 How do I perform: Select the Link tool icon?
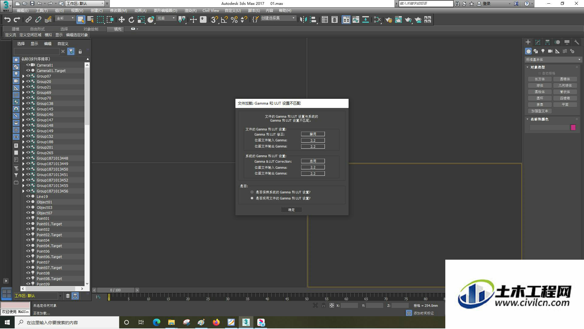tap(29, 20)
